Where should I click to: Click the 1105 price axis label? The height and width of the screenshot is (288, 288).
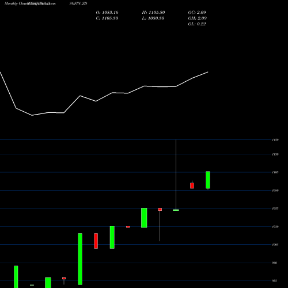click(x=275, y=172)
